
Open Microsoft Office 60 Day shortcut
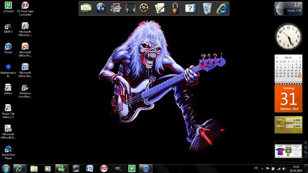pyautogui.click(x=8, y=132)
